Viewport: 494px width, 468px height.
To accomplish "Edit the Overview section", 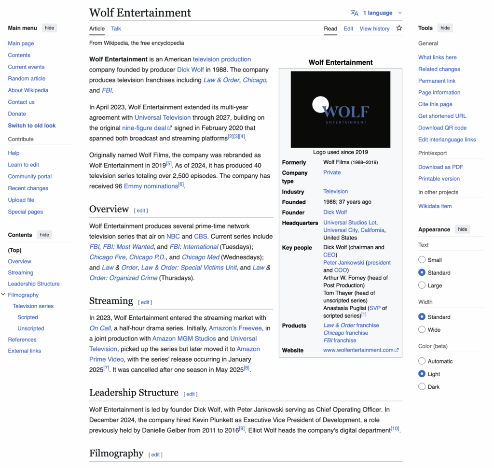I will click(141, 211).
